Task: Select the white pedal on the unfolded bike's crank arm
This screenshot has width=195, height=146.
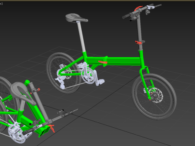Action: 101,82
